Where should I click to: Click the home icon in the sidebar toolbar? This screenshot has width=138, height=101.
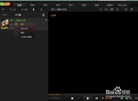coord(3,9)
